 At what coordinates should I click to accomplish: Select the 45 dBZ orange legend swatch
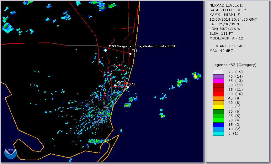point(218,98)
